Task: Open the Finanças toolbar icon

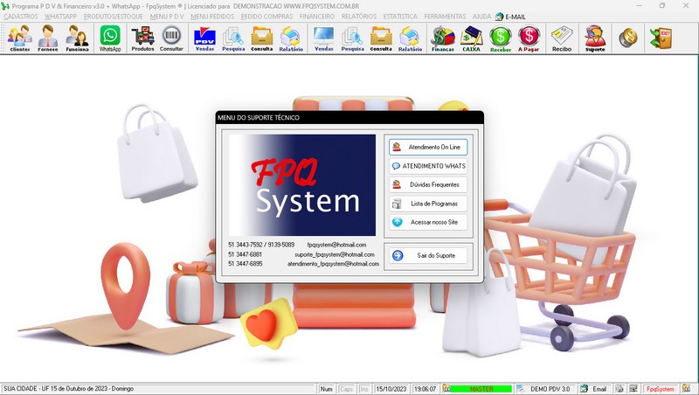Action: pyautogui.click(x=443, y=38)
